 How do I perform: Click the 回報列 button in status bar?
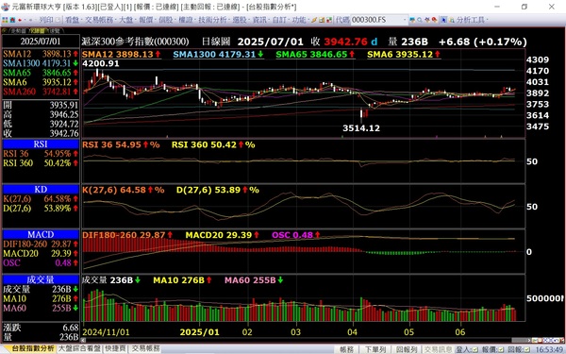[407, 349]
